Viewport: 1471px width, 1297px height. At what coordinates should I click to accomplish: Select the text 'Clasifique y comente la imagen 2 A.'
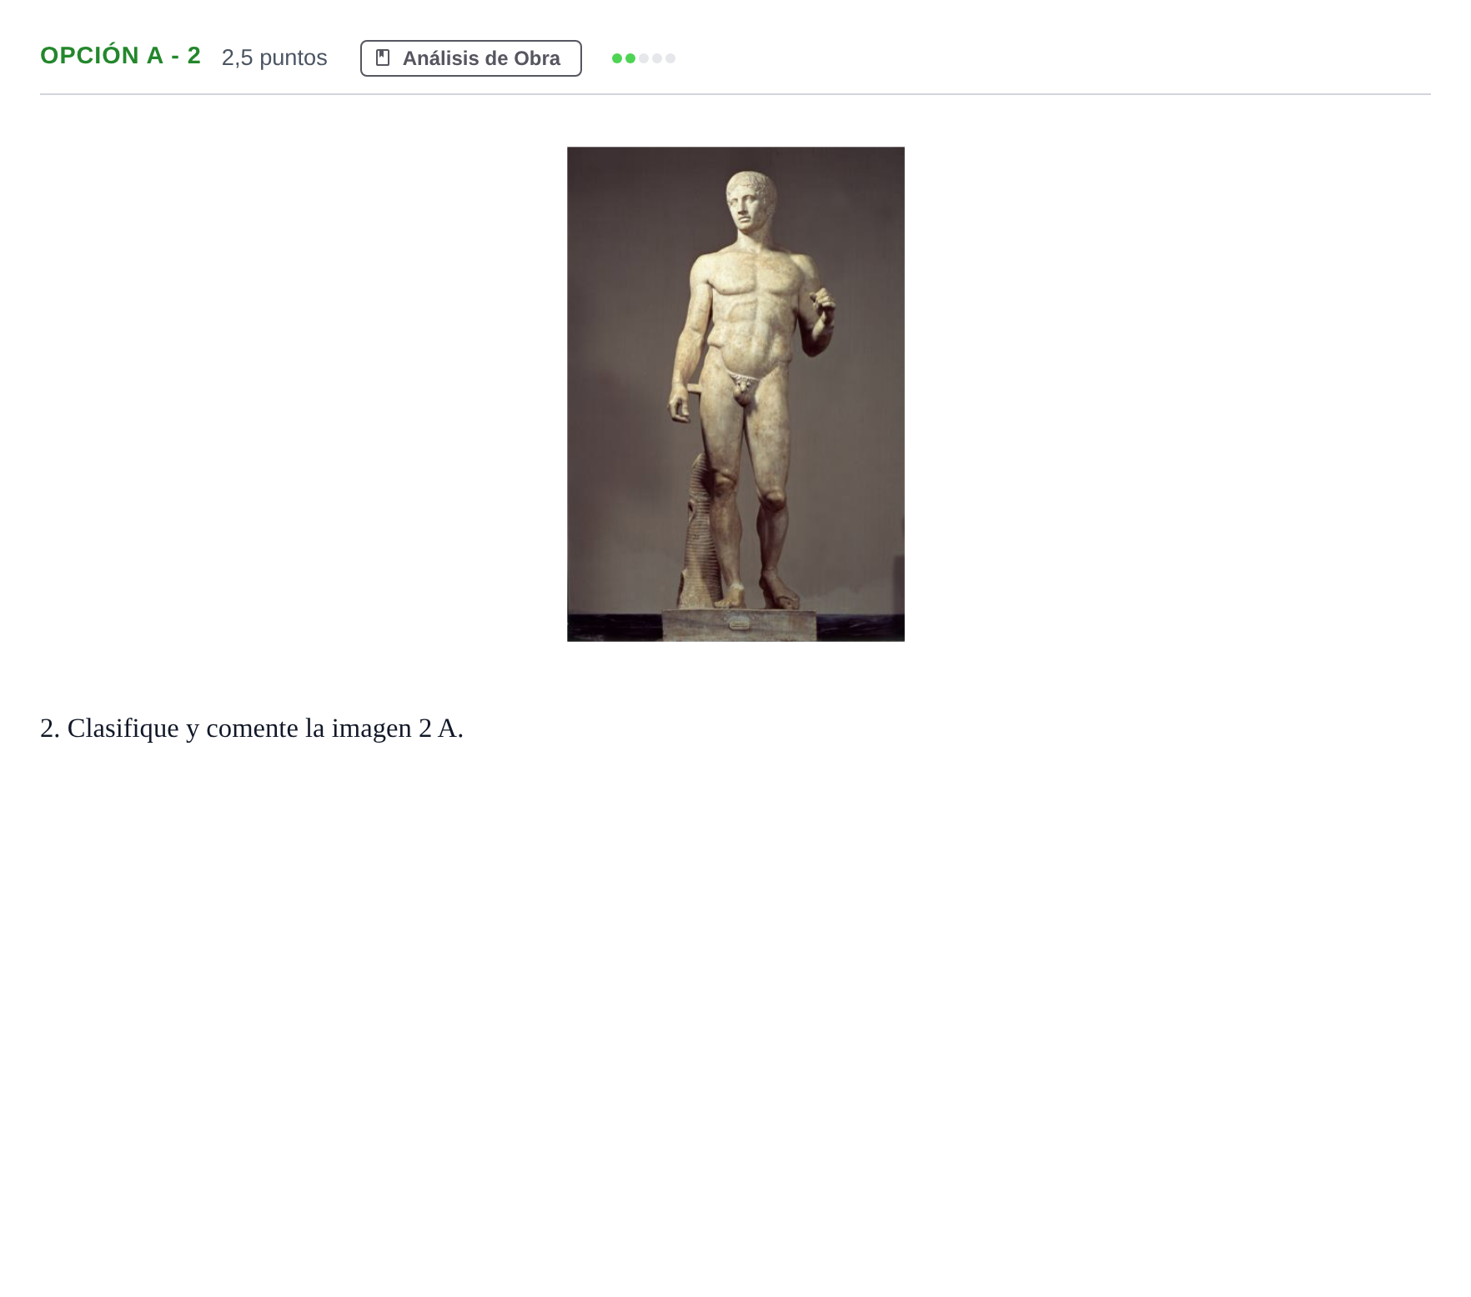tap(265, 729)
